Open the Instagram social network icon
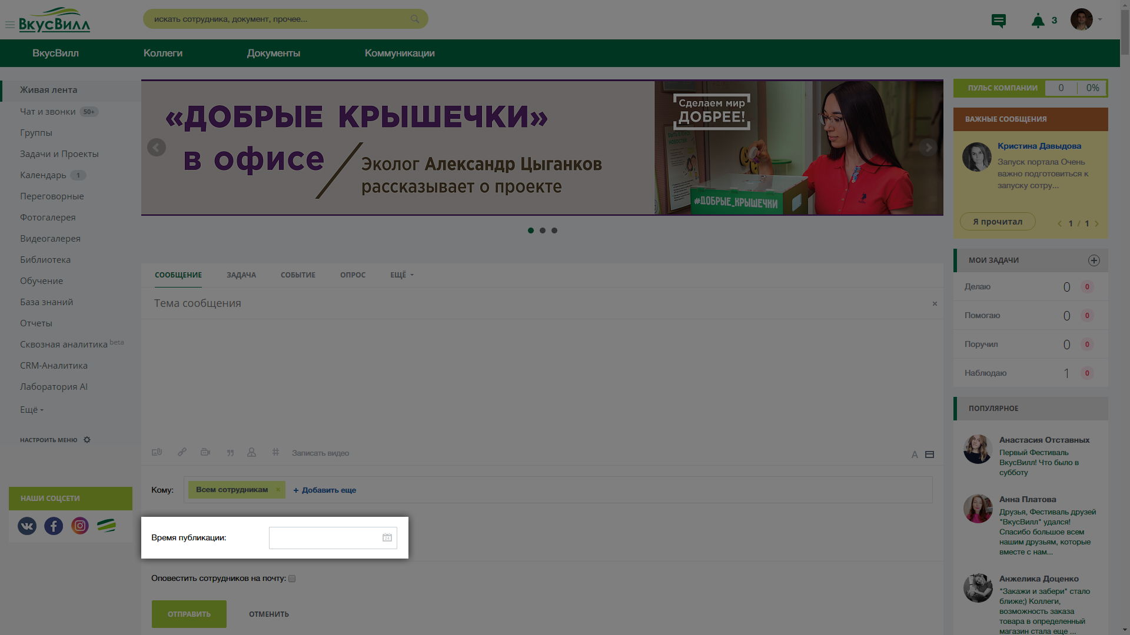The image size is (1130, 635). 80,526
